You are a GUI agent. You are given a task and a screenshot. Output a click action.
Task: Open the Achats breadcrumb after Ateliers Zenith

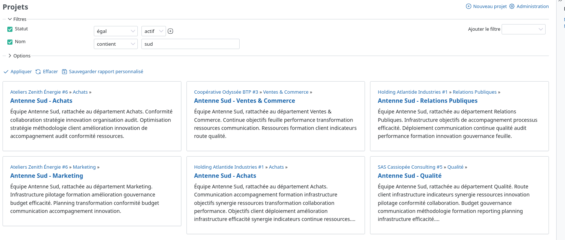click(80, 92)
